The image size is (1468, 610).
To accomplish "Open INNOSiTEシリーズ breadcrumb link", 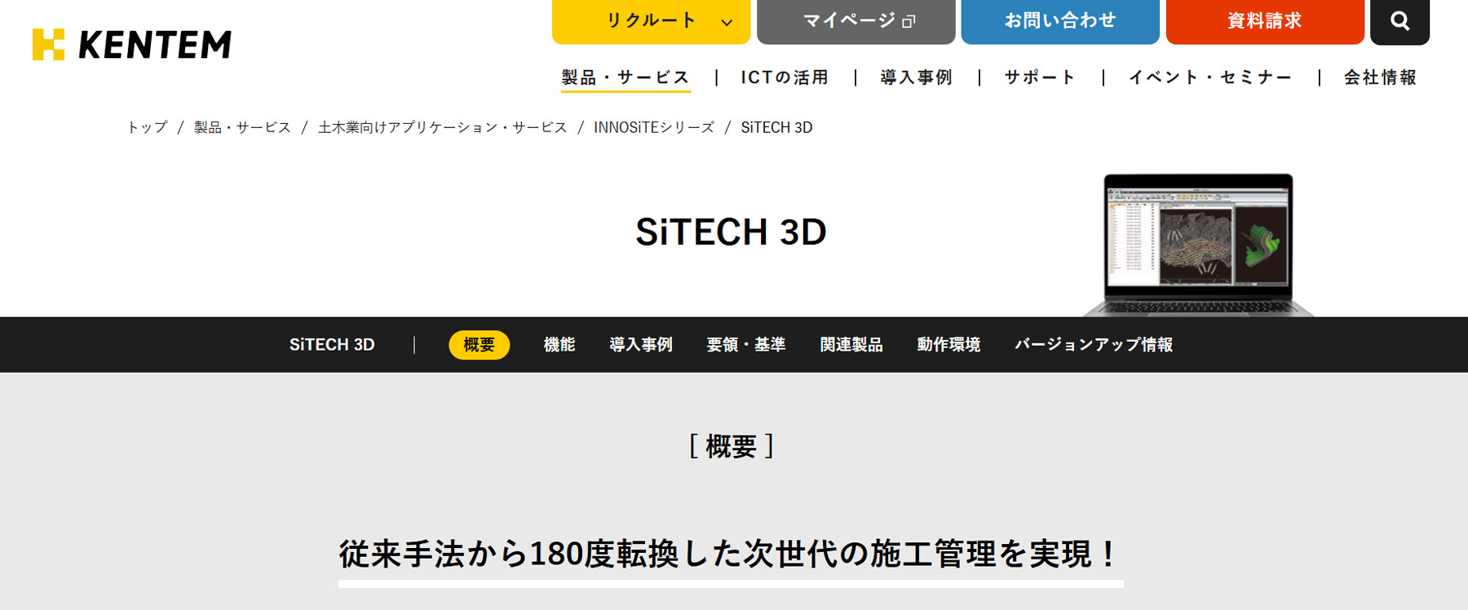I will point(654,127).
